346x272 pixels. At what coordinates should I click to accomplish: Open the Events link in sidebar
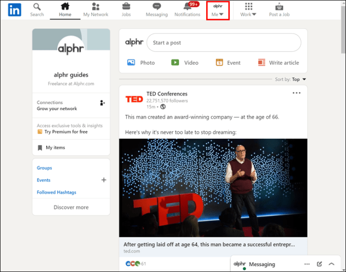pyautogui.click(x=44, y=180)
